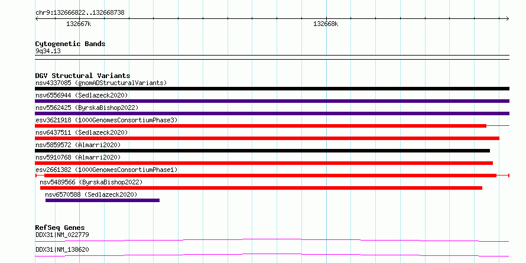Click the Cytogenetic Bands track title
The height and width of the screenshot is (263, 526).
(70, 44)
